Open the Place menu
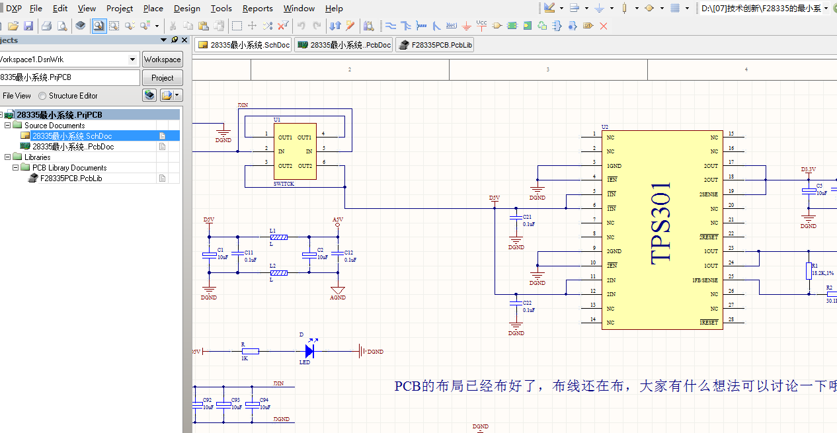This screenshot has width=837, height=433. (153, 8)
